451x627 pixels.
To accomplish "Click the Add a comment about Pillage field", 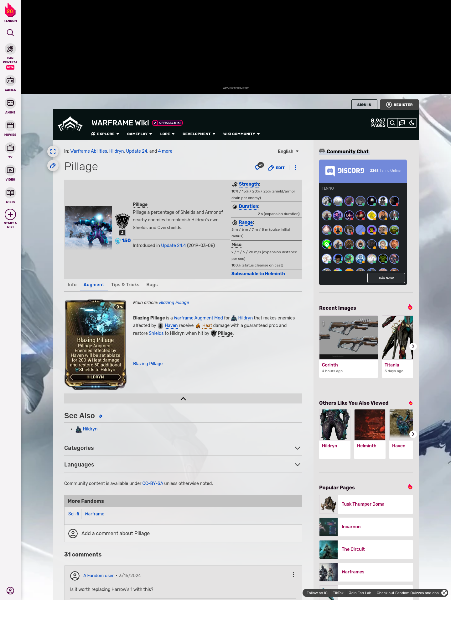I will (183, 534).
